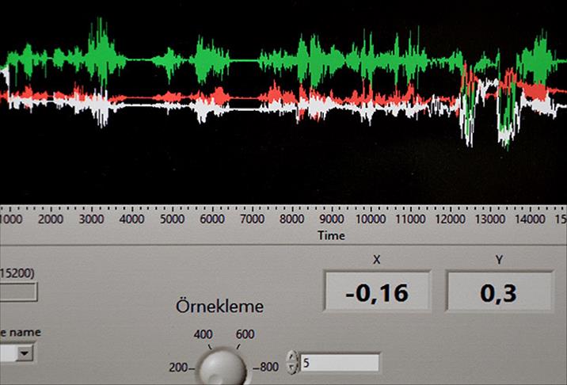This screenshot has height=385, width=567.
Task: Click the 7000 mark on the time axis
Action: pos(252,219)
